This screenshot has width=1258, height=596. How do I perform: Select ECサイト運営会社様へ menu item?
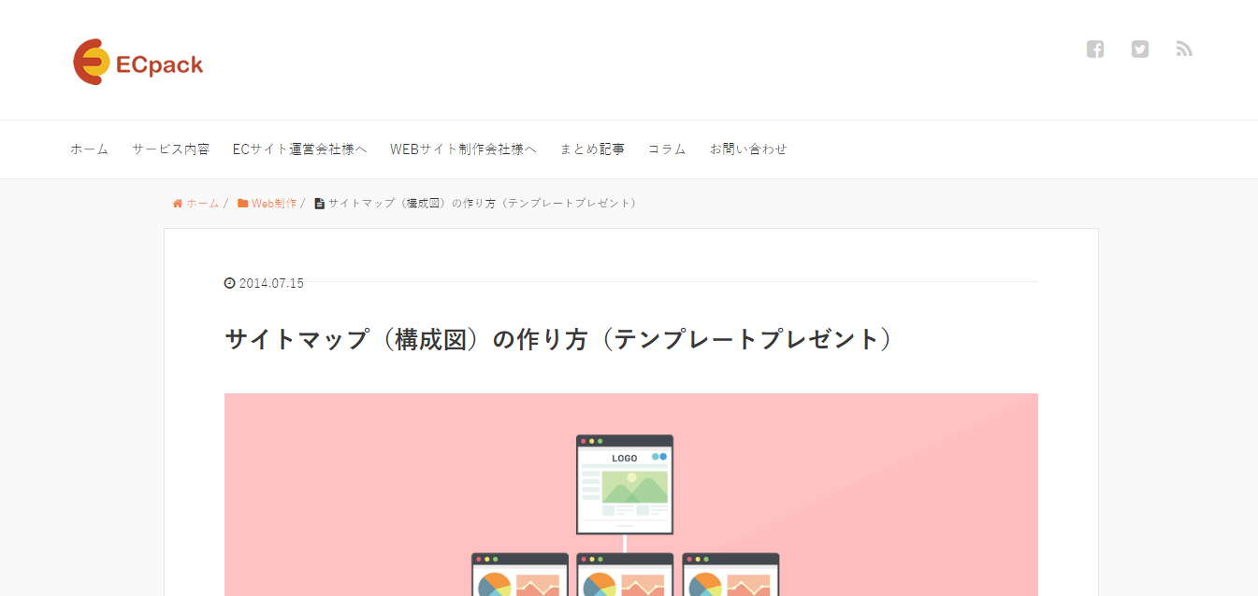coord(299,149)
